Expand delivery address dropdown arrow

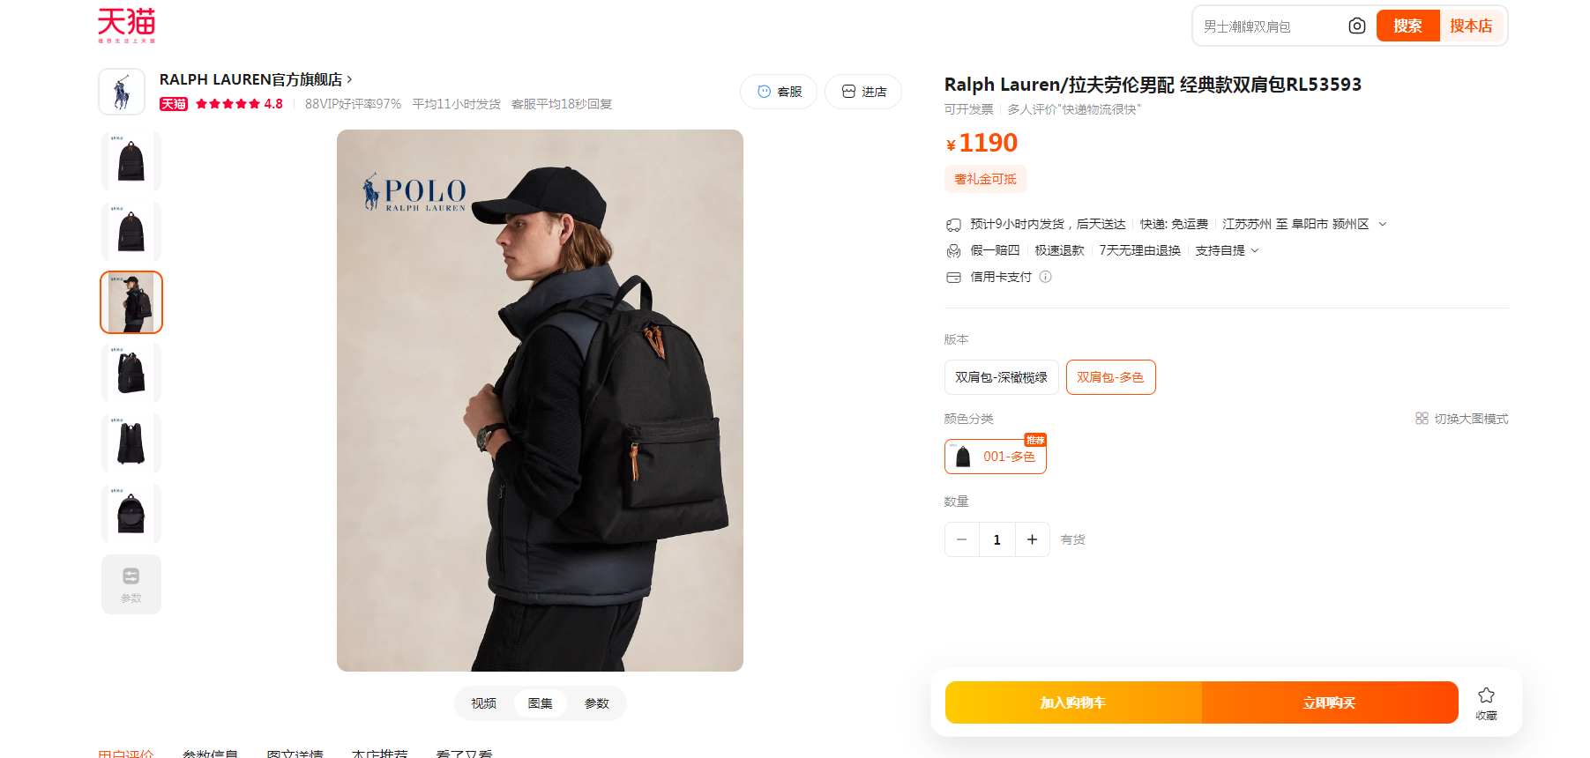[x=1383, y=224]
